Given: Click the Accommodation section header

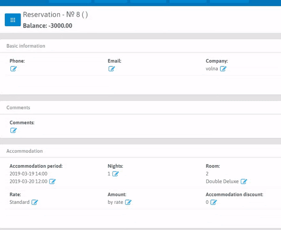Looking at the screenshot, I should (24, 151).
